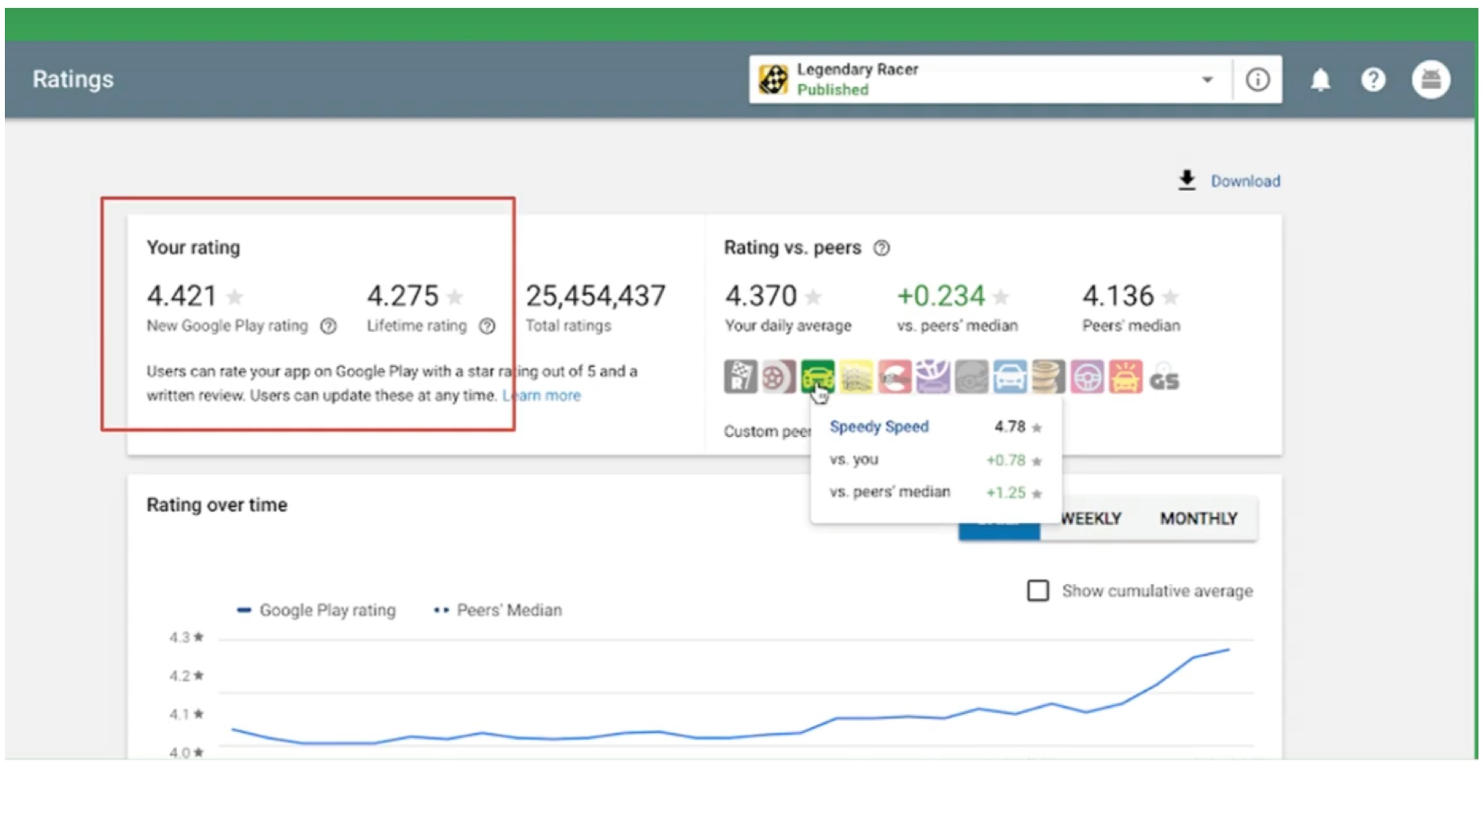
Task: Switch to the MONTHLY tab
Action: tap(1198, 518)
